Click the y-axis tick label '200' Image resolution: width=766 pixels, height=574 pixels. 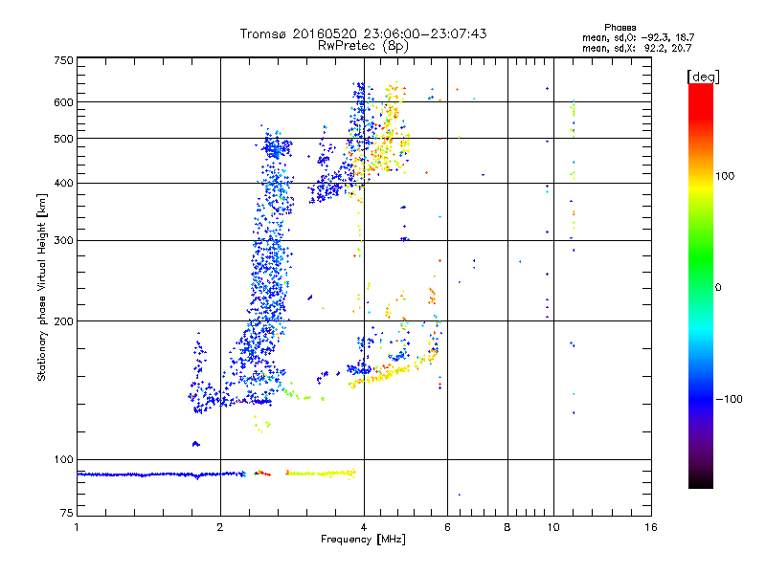(x=63, y=321)
